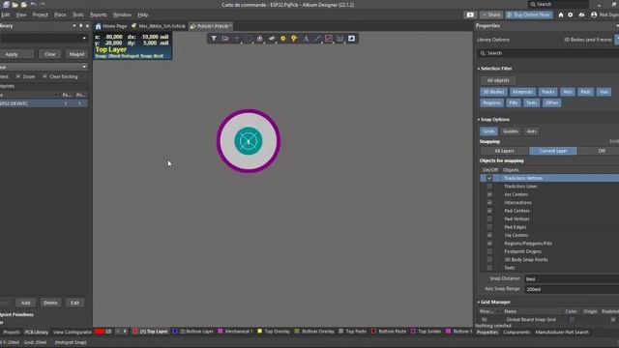Open the dimension tool icon in active bar
Screen dimensions: 619x348
tap(339, 39)
